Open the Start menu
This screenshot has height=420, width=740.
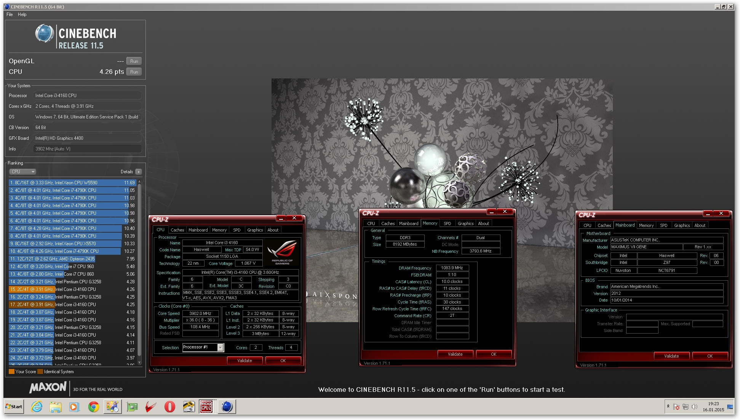click(x=14, y=407)
